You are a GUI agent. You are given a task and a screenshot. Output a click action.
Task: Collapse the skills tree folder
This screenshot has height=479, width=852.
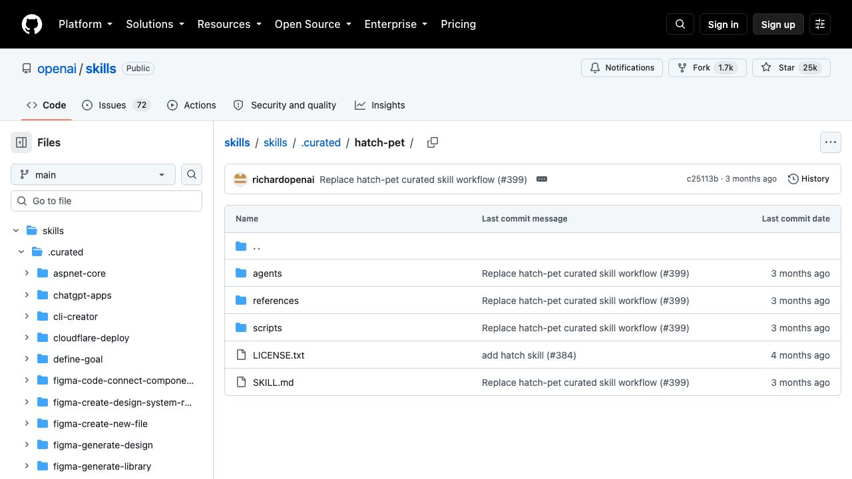click(16, 231)
